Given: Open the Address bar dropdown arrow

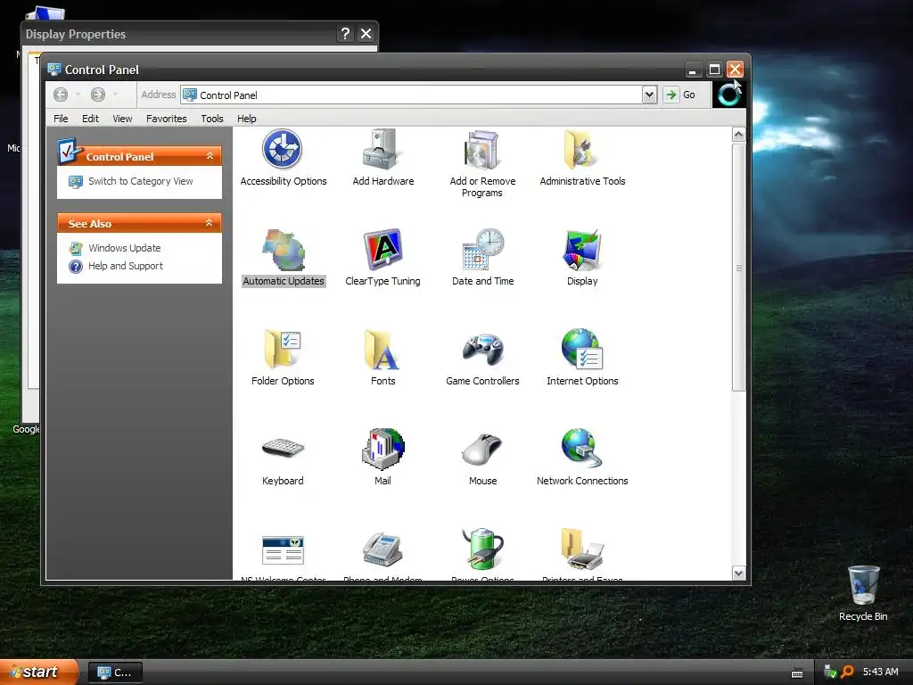Looking at the screenshot, I should tap(649, 95).
